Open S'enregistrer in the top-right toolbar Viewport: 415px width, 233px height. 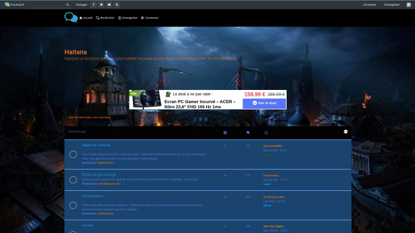(x=392, y=5)
